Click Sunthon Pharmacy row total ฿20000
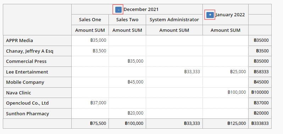 coord(260,114)
